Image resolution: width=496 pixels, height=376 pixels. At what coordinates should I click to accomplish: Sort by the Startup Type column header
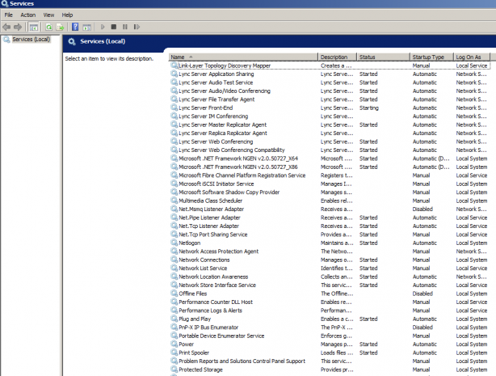[x=431, y=57]
